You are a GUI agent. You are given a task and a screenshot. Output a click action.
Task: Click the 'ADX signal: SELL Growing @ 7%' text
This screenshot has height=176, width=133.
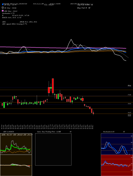point(15,24)
